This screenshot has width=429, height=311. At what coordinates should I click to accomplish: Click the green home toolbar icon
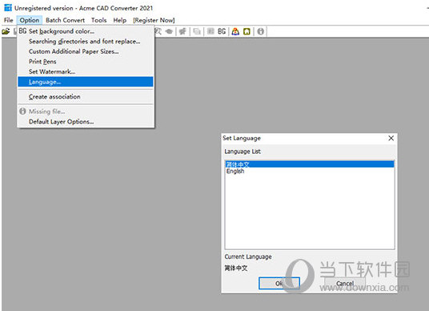[x=247, y=31]
